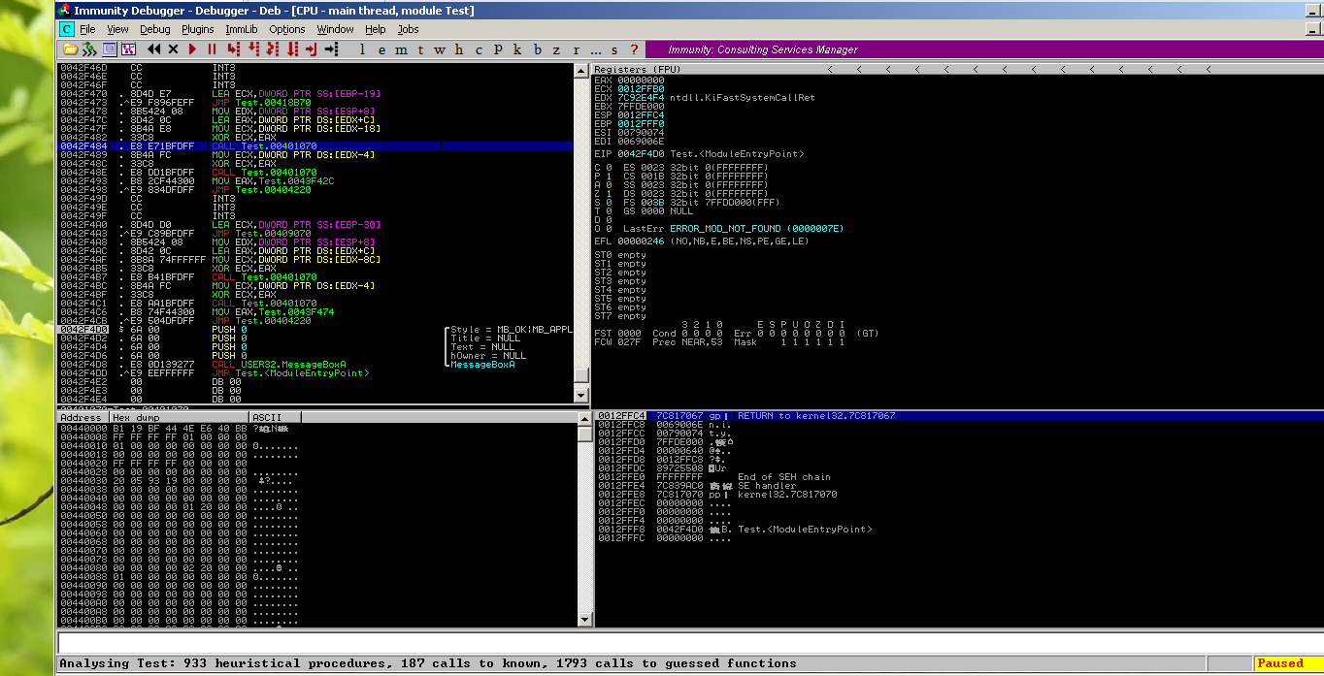
Task: Click the Hex dump column header
Action: coord(179,417)
